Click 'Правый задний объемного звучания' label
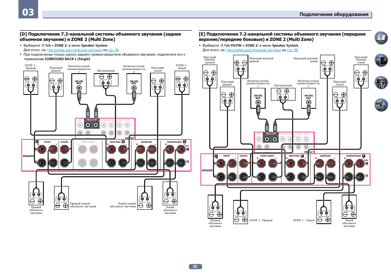This screenshot has height=276, width=391. pos(83,205)
